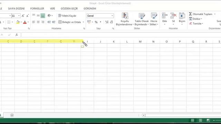
Task: Expand the font color arrow
Action: 28,22
